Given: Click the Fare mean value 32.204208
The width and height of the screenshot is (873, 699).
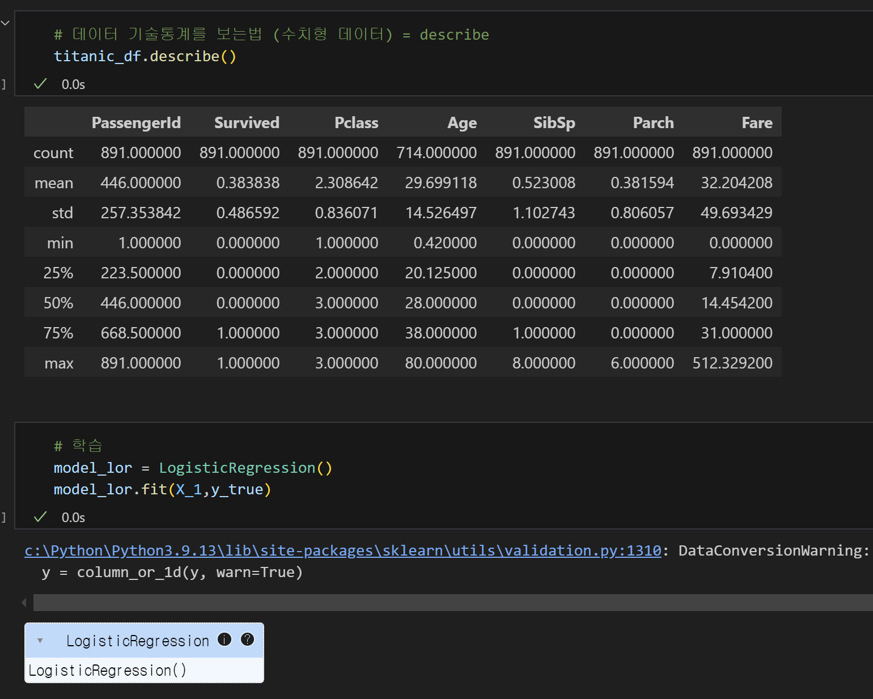Looking at the screenshot, I should tap(736, 183).
